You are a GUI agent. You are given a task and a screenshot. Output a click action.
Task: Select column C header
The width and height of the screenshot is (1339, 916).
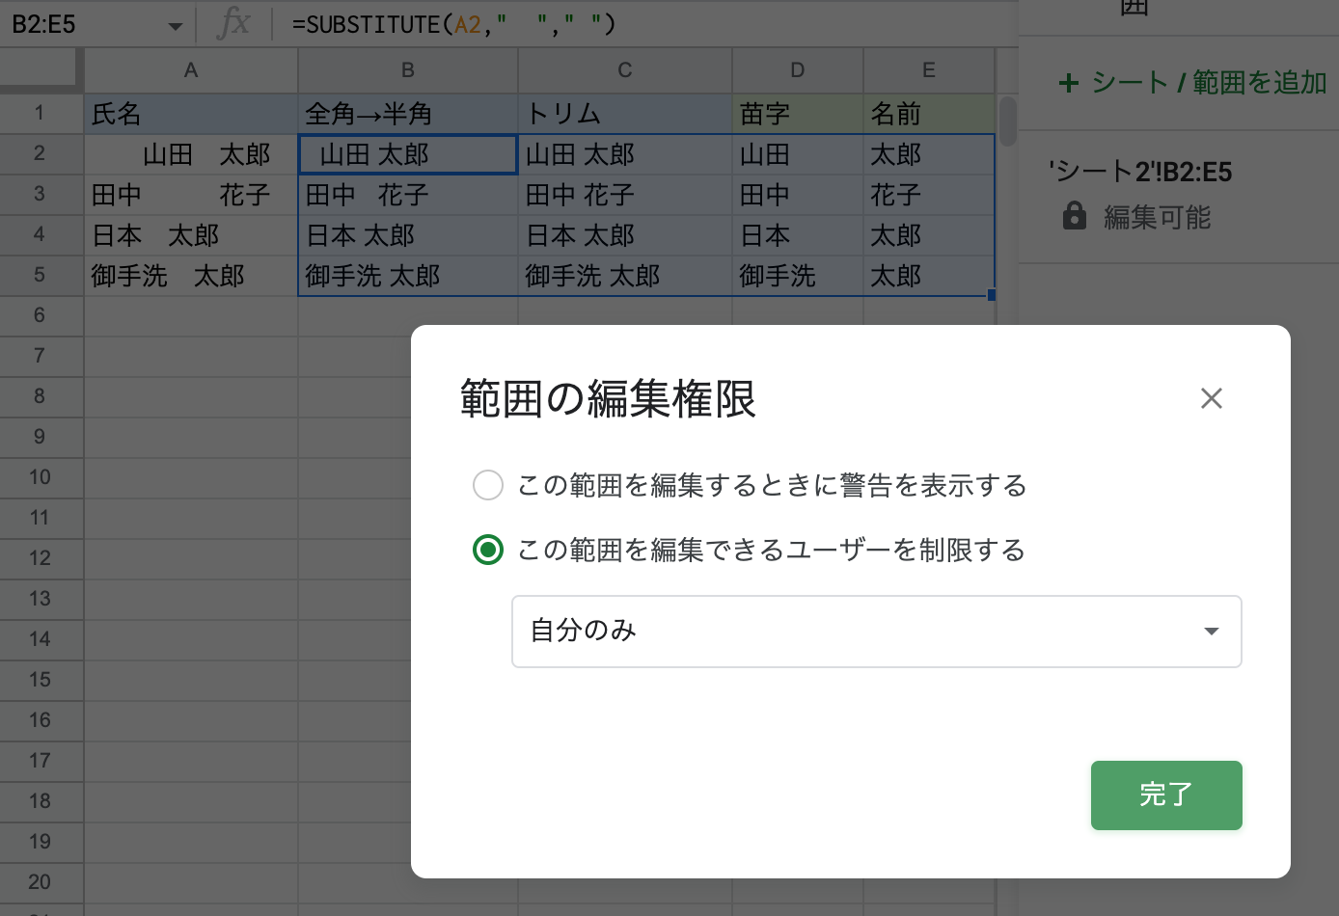coord(624,70)
